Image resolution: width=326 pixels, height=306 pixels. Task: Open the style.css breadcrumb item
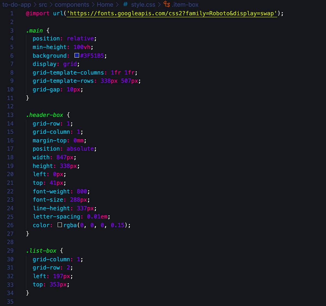pos(144,4)
